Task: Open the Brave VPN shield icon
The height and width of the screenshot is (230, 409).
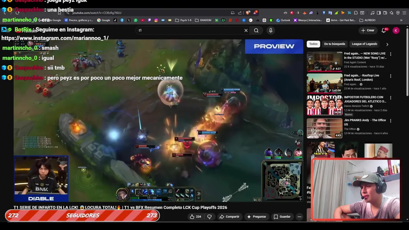Action: tap(398, 13)
